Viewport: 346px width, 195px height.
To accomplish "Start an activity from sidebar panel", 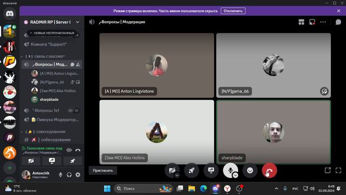I will point(73,161).
